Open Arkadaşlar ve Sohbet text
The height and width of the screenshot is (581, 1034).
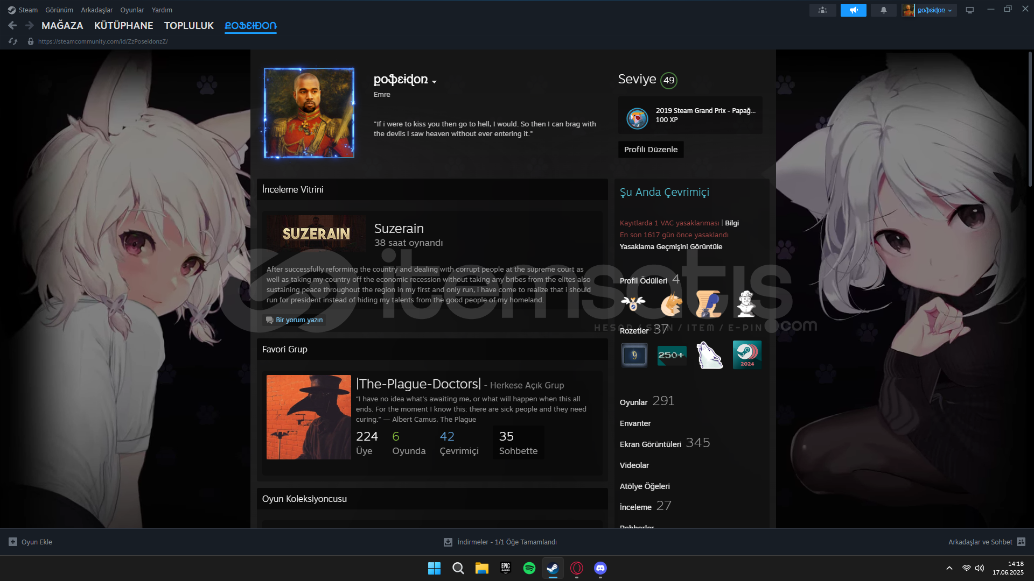click(980, 542)
